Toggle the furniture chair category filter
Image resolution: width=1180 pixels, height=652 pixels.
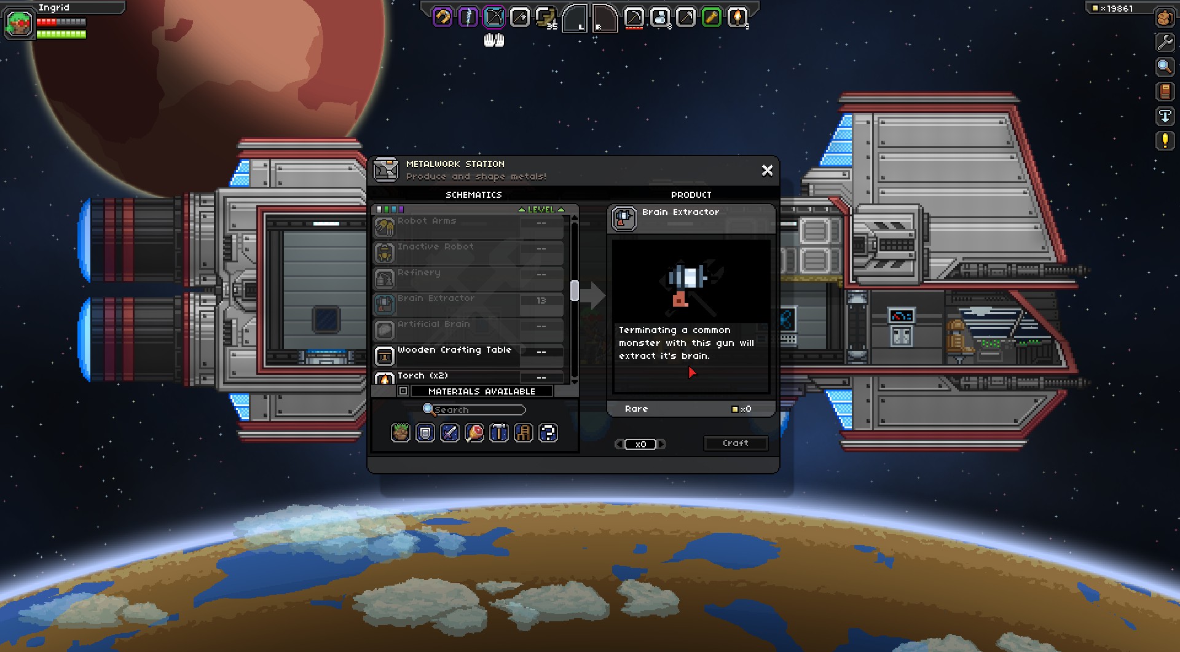click(524, 433)
